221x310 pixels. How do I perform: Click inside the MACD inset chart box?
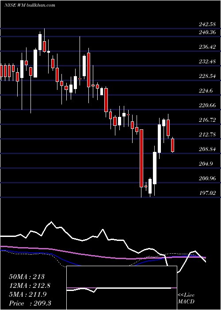pos(122,288)
